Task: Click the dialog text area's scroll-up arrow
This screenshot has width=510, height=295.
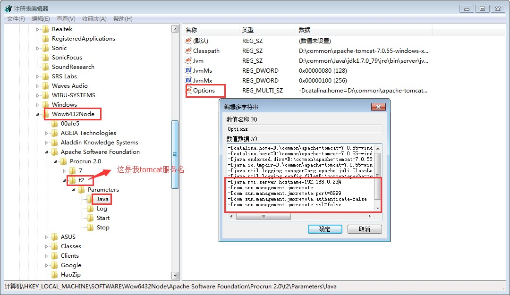Action: [378, 148]
